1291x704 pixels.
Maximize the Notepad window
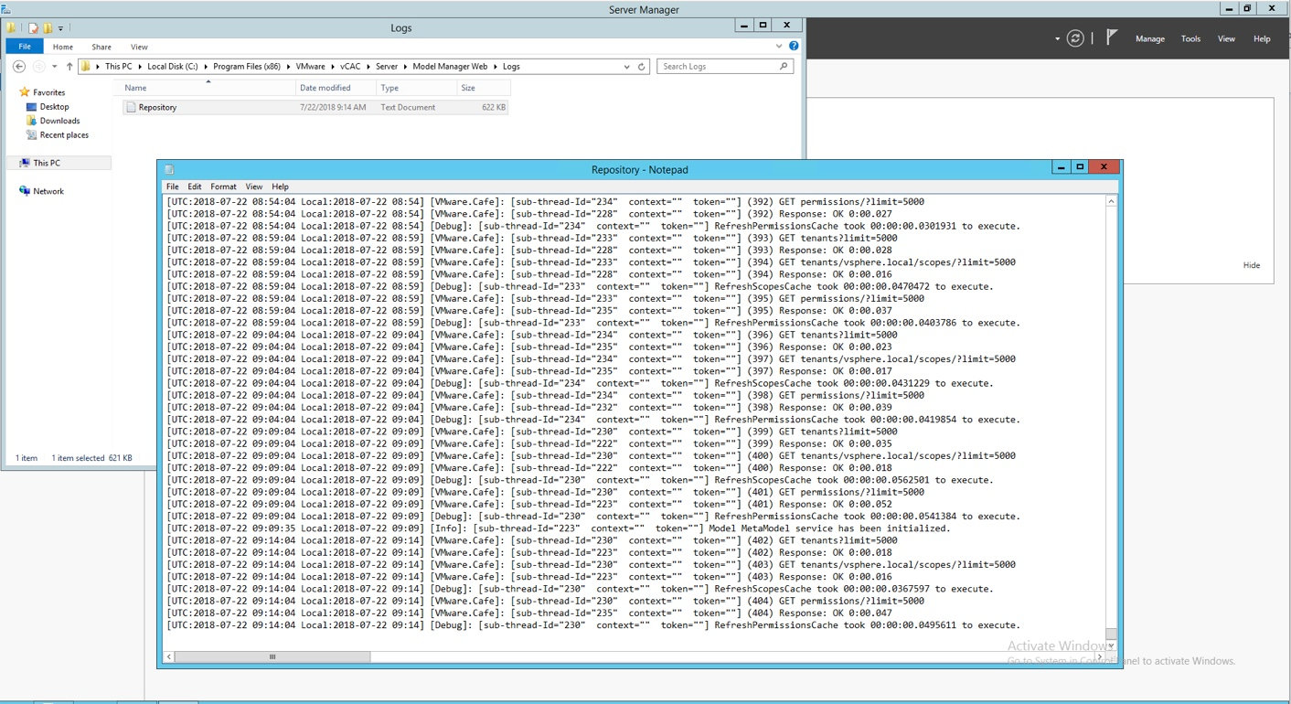point(1080,167)
